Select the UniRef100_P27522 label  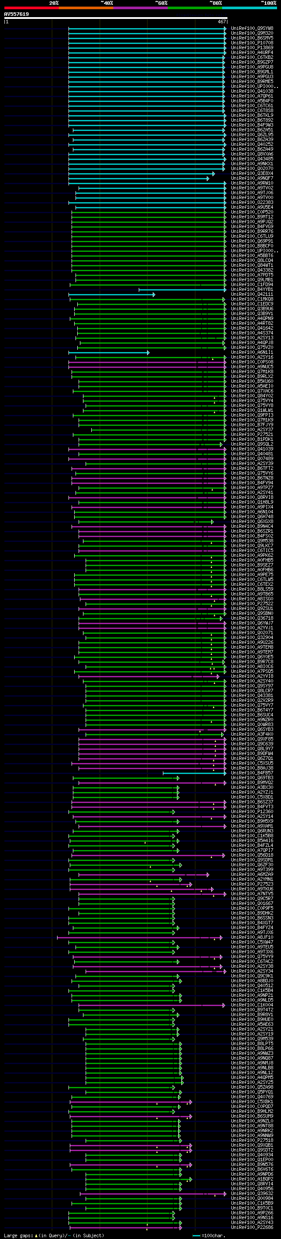[x=252, y=604]
